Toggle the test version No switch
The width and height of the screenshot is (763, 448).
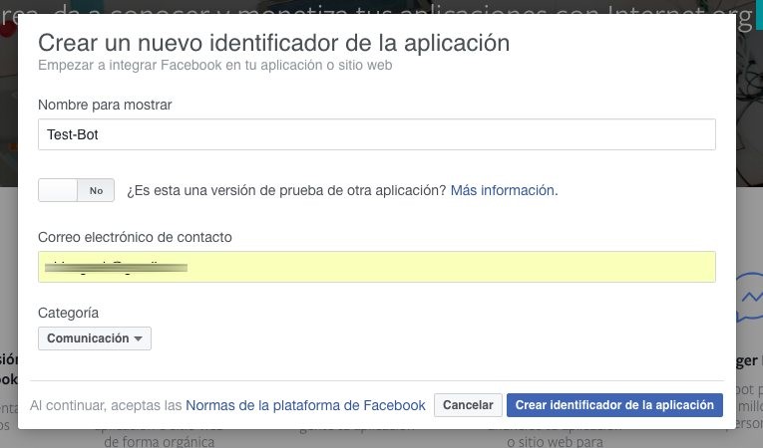77,190
